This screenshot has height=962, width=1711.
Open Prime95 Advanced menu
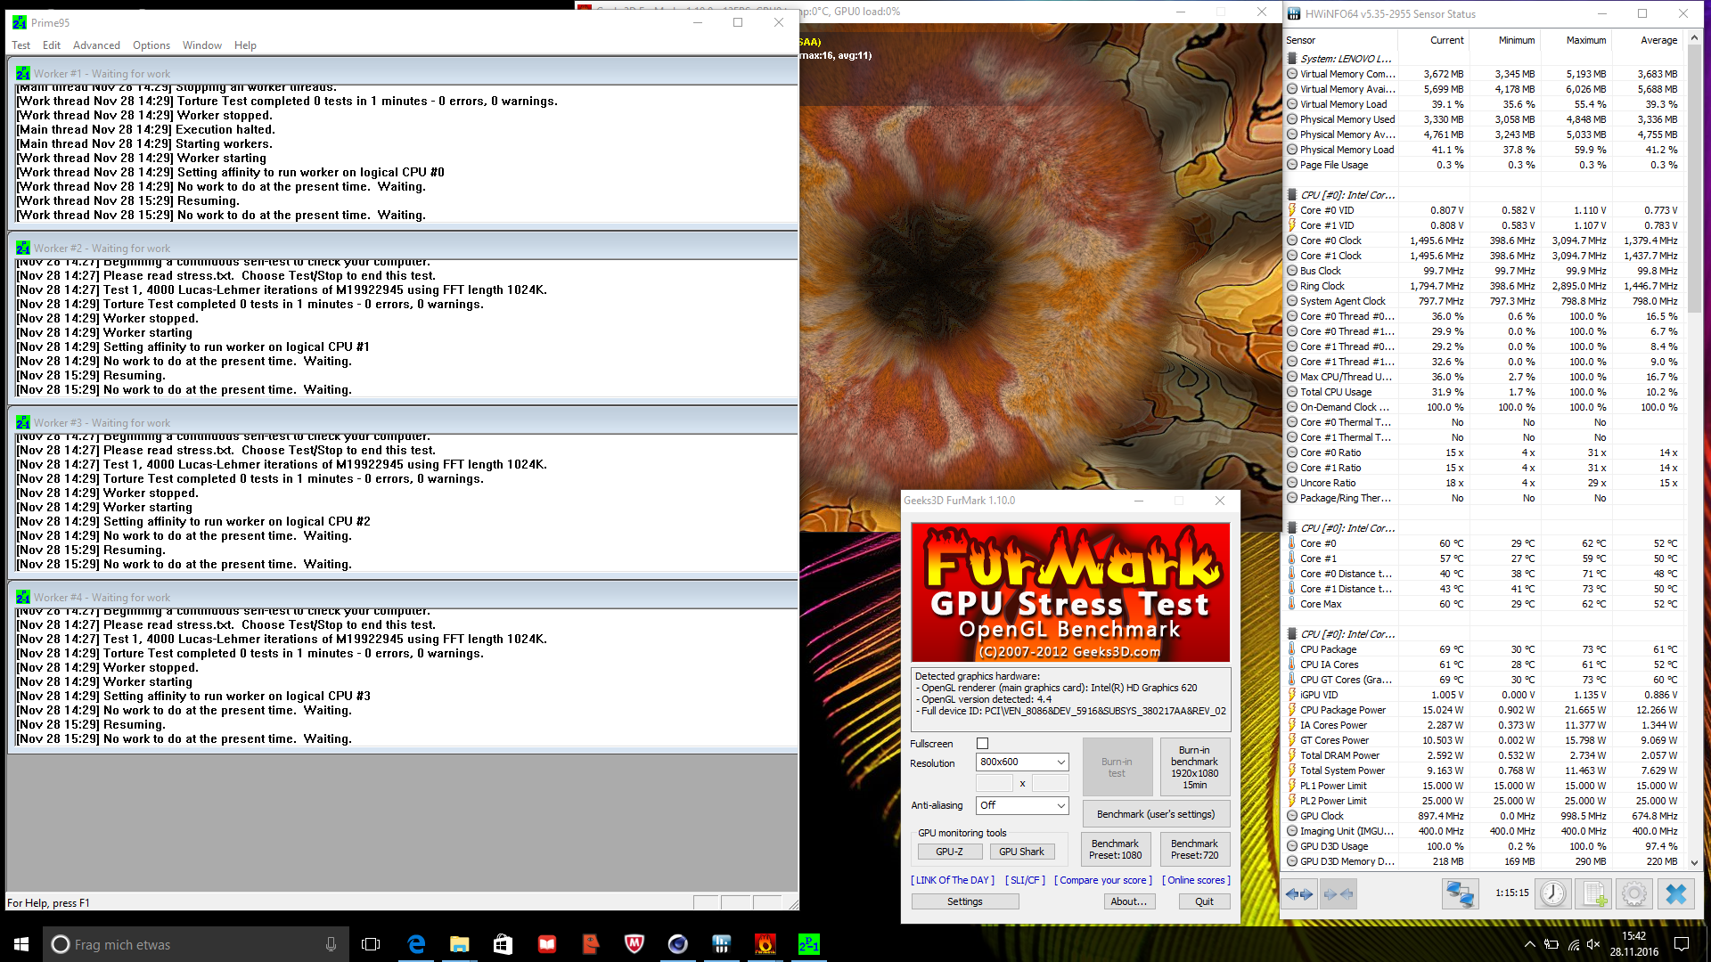96,45
